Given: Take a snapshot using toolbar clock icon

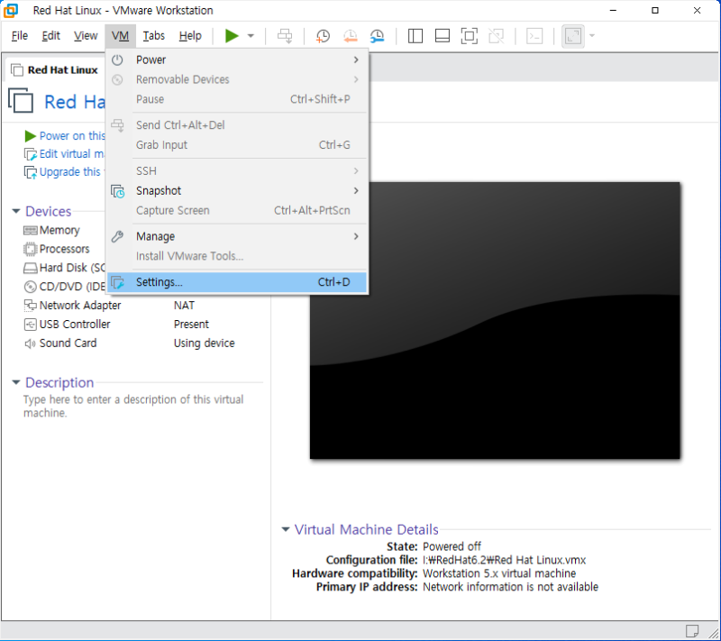Looking at the screenshot, I should pos(322,36).
